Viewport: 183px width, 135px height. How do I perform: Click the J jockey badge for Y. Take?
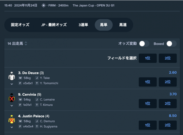37,78
